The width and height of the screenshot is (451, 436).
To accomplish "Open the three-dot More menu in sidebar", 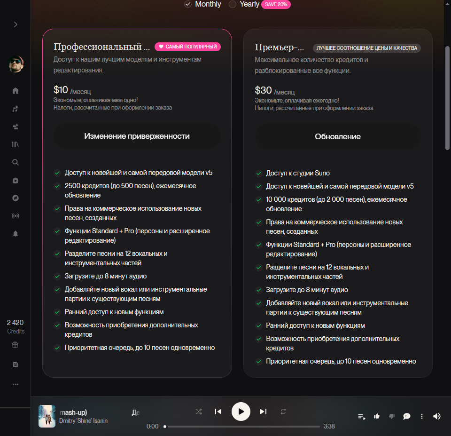I will [x=16, y=384].
